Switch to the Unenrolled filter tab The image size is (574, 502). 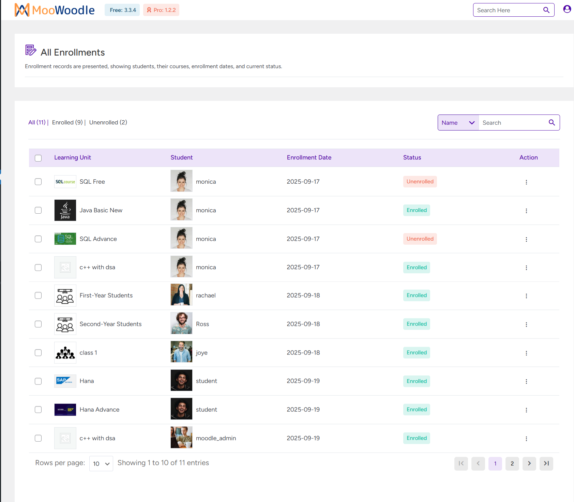(x=108, y=122)
